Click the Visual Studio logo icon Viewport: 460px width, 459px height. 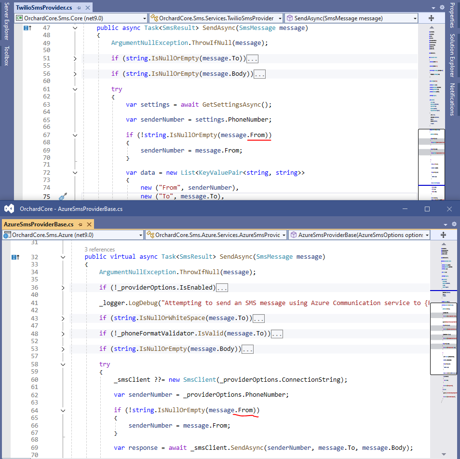[9, 209]
